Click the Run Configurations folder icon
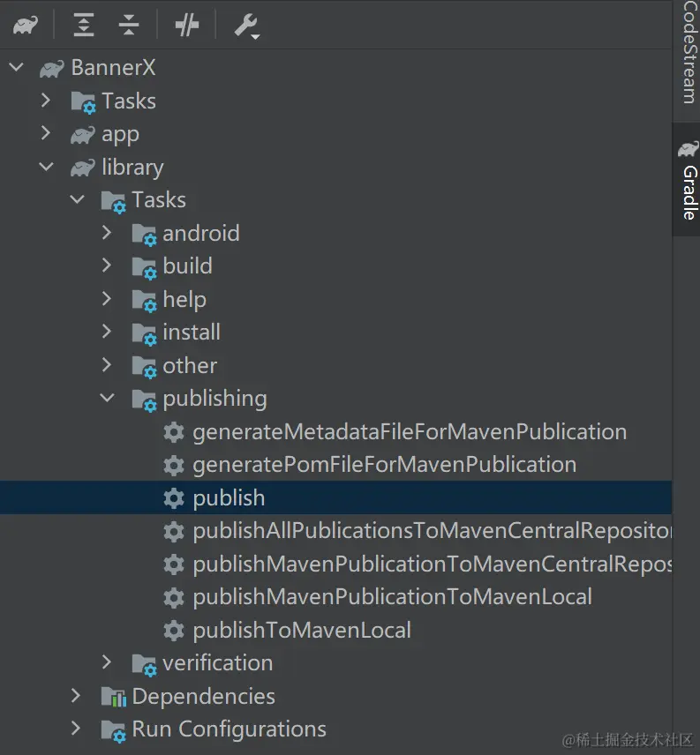 [x=114, y=730]
